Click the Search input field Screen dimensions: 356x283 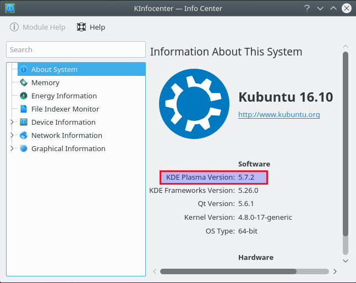click(x=76, y=49)
